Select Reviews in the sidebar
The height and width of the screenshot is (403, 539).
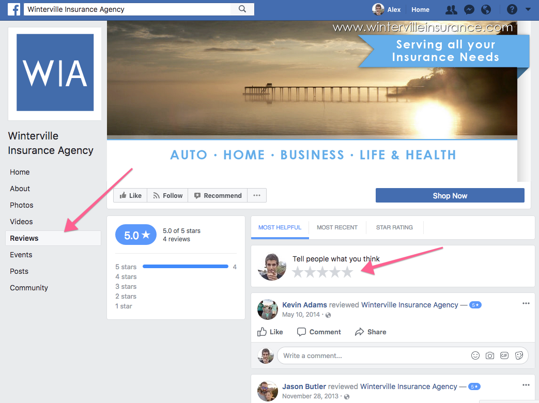pos(53,238)
